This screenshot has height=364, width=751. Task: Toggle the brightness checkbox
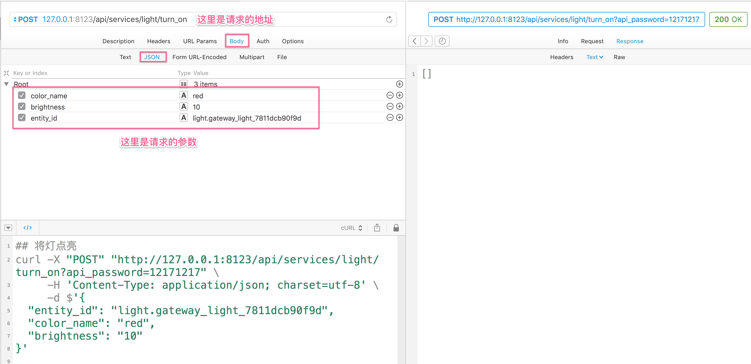(22, 106)
